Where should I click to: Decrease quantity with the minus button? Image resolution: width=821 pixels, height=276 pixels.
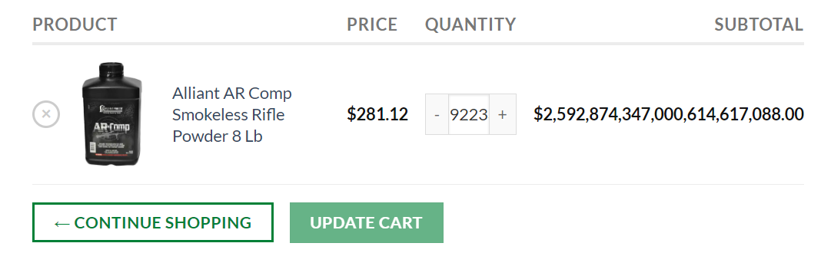[437, 114]
